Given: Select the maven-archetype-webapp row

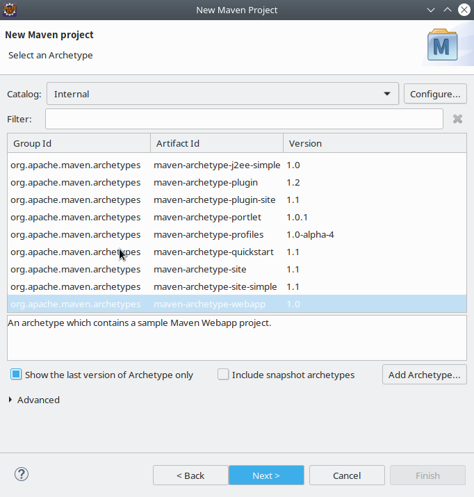Looking at the screenshot, I should [x=237, y=304].
